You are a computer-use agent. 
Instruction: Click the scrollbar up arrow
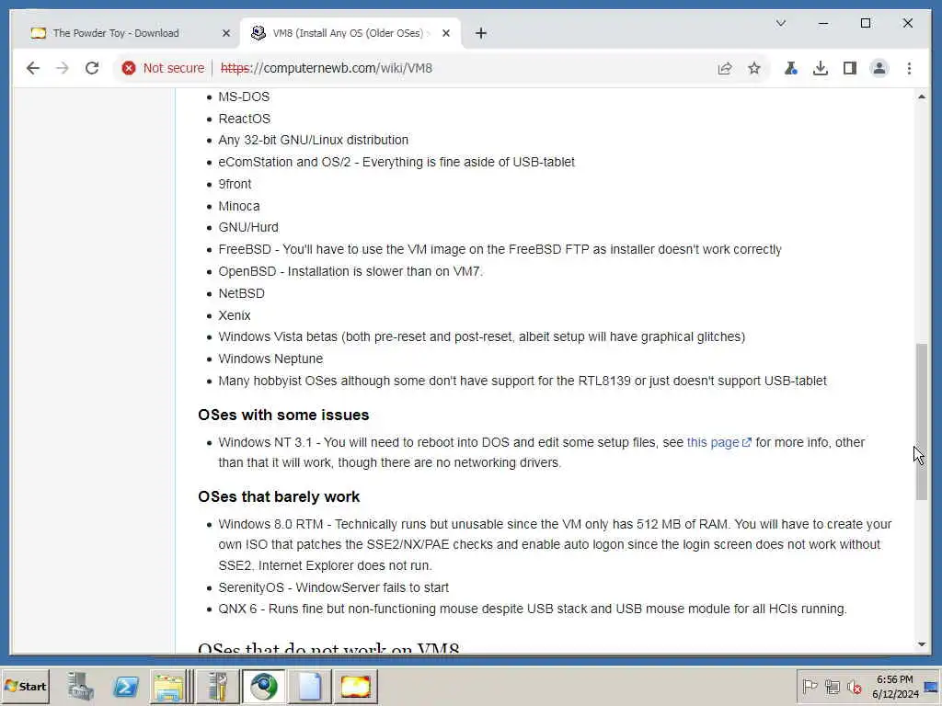click(x=922, y=97)
